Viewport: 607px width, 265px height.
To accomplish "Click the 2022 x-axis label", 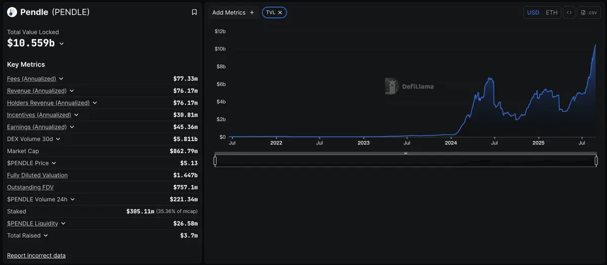I will 276,143.
